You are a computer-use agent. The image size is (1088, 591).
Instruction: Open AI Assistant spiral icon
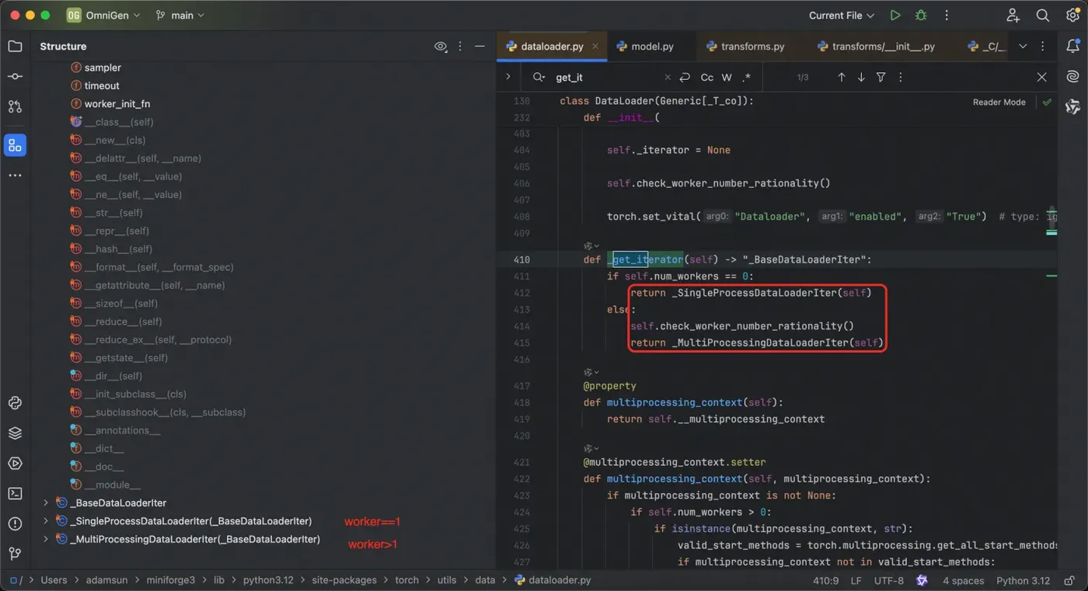[x=1073, y=76]
